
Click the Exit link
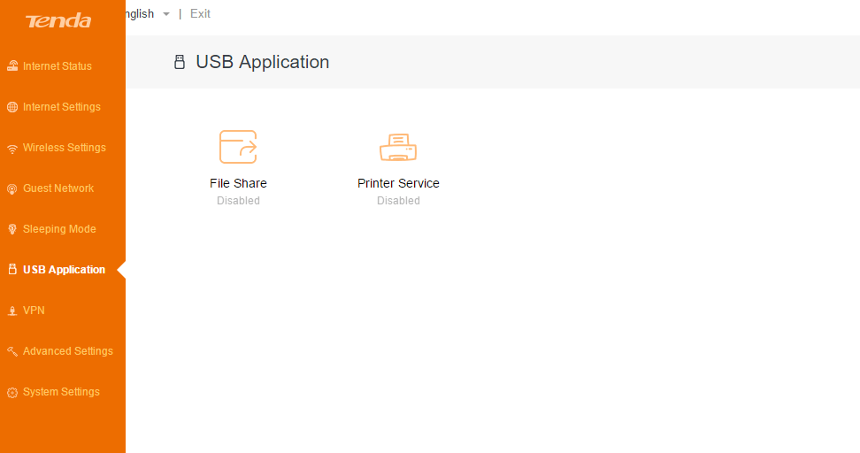coord(200,14)
